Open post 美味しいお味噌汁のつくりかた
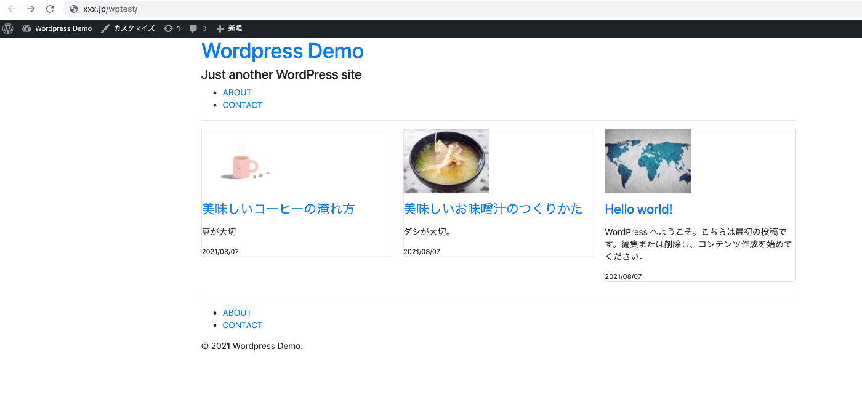 [493, 209]
